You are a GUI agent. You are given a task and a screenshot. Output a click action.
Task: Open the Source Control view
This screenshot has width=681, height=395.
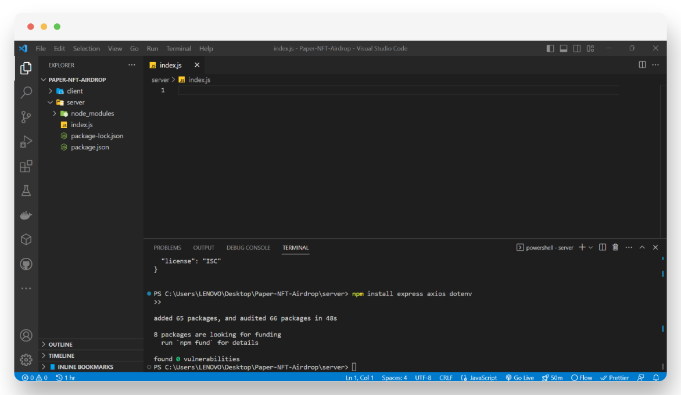pos(26,117)
